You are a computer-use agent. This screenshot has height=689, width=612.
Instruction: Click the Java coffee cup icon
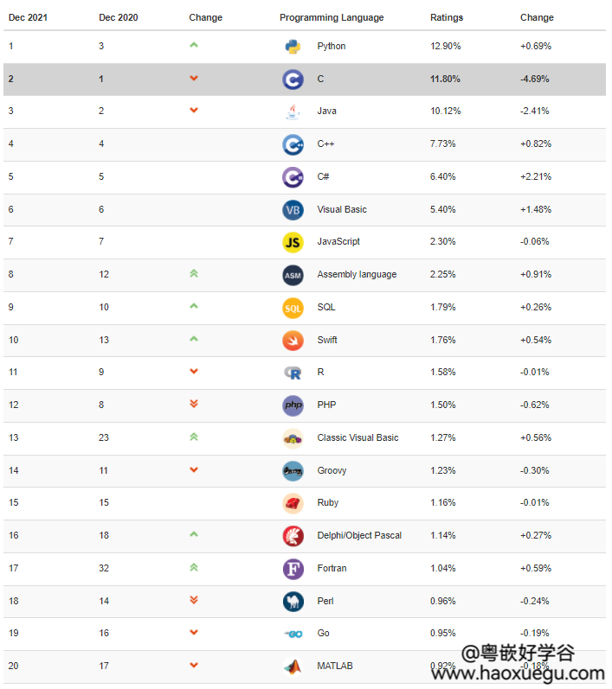[x=293, y=112]
